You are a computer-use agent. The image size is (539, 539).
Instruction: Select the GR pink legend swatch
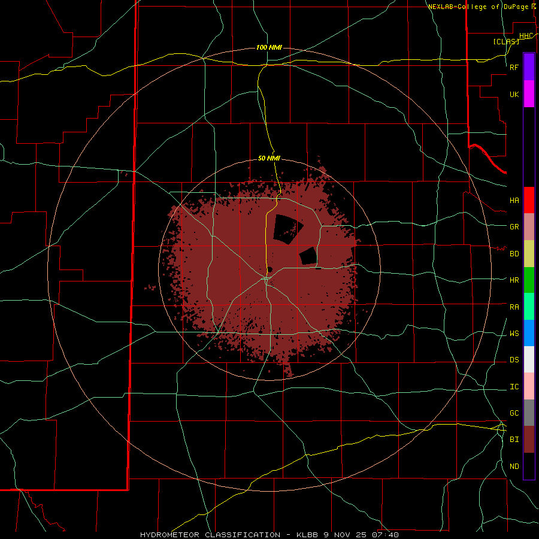529,227
